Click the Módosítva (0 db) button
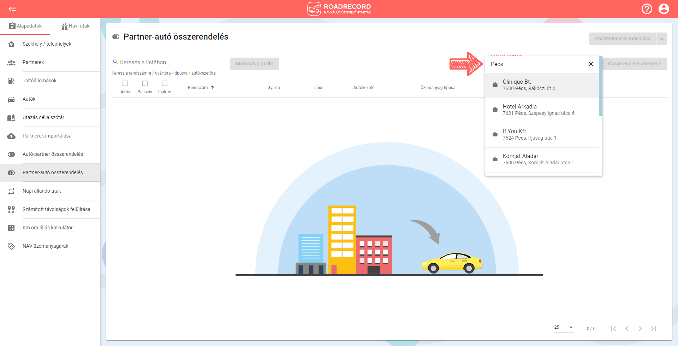The height and width of the screenshot is (346, 678). [255, 64]
